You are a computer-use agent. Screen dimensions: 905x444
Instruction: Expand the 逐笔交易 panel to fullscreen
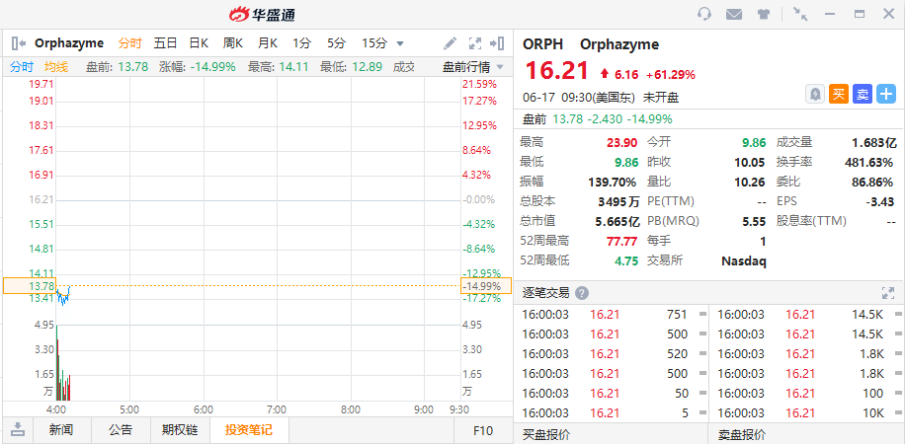[x=887, y=293]
